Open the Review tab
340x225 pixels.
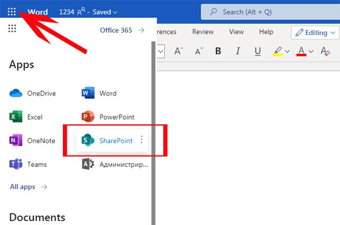203,32
